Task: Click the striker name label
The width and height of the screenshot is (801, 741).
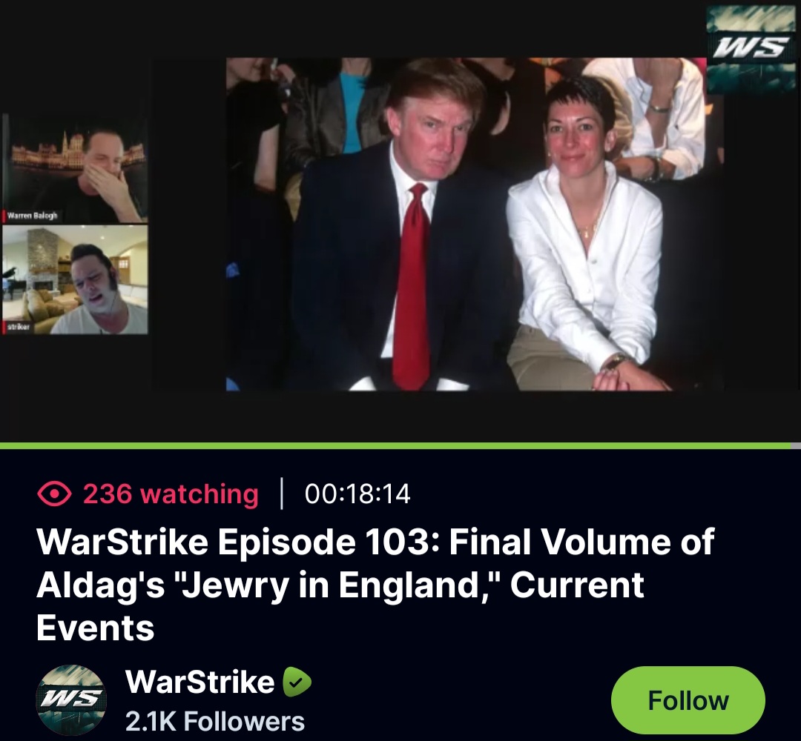Action: (x=17, y=327)
